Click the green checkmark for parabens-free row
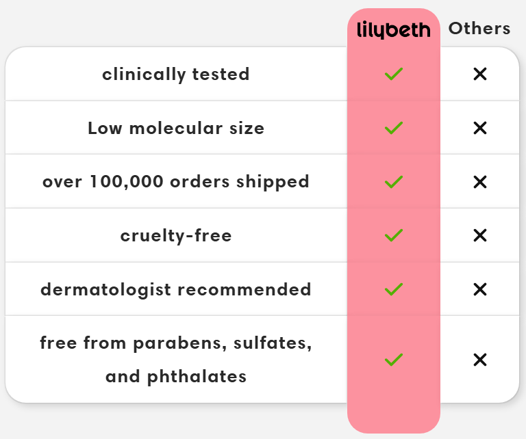Image resolution: width=526 pixels, height=439 pixels. coord(394,360)
